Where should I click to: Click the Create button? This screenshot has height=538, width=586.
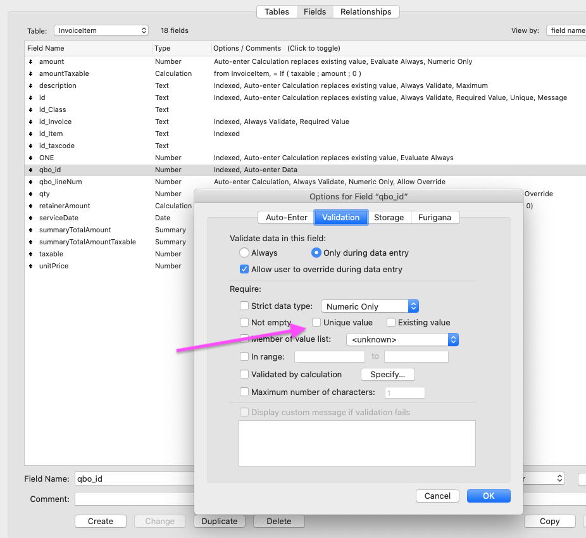(x=101, y=521)
